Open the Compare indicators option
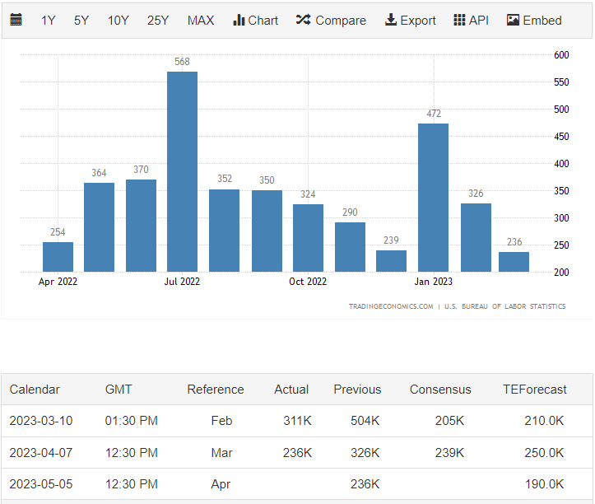 point(331,20)
